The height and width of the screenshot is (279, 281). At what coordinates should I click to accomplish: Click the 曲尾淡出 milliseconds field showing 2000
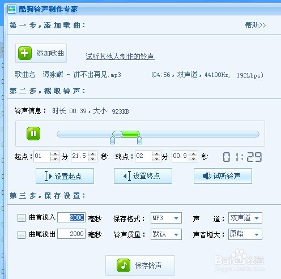(x=71, y=234)
